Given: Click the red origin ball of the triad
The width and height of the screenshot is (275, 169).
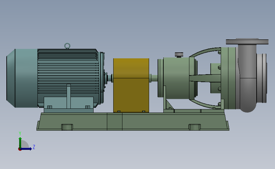Looking at the screenshot, I should click(20, 149).
